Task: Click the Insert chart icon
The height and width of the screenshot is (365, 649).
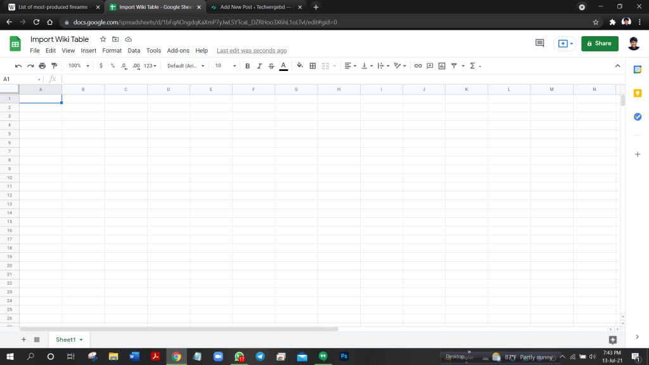Action: pyautogui.click(x=442, y=66)
